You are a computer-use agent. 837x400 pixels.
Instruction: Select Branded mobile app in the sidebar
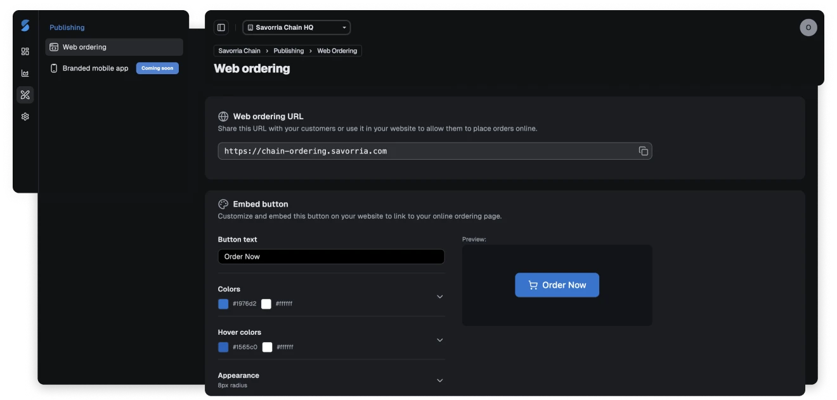pyautogui.click(x=94, y=68)
